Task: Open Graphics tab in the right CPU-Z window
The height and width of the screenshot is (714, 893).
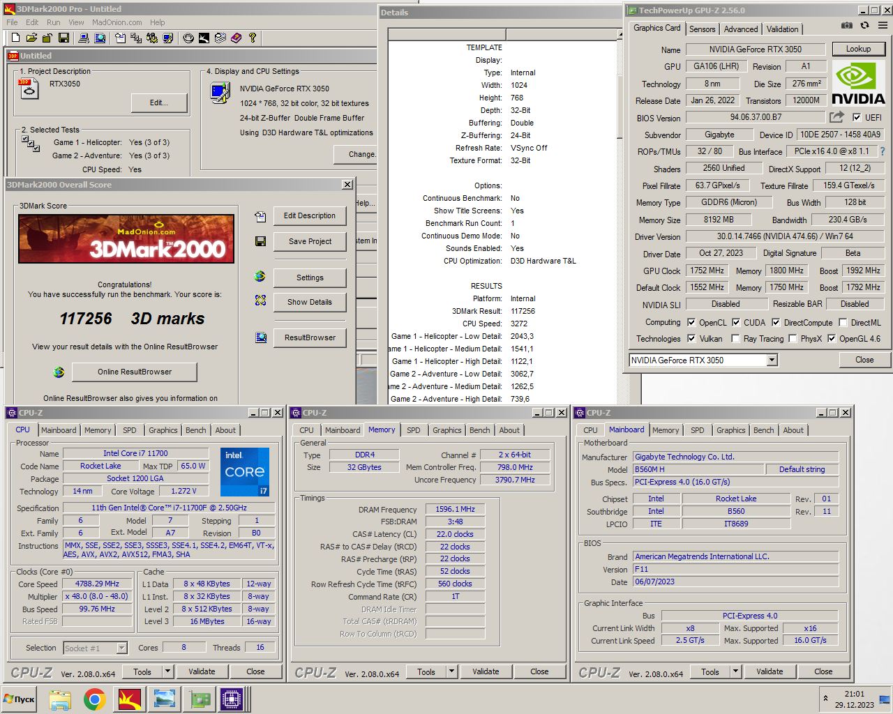Action: (731, 430)
